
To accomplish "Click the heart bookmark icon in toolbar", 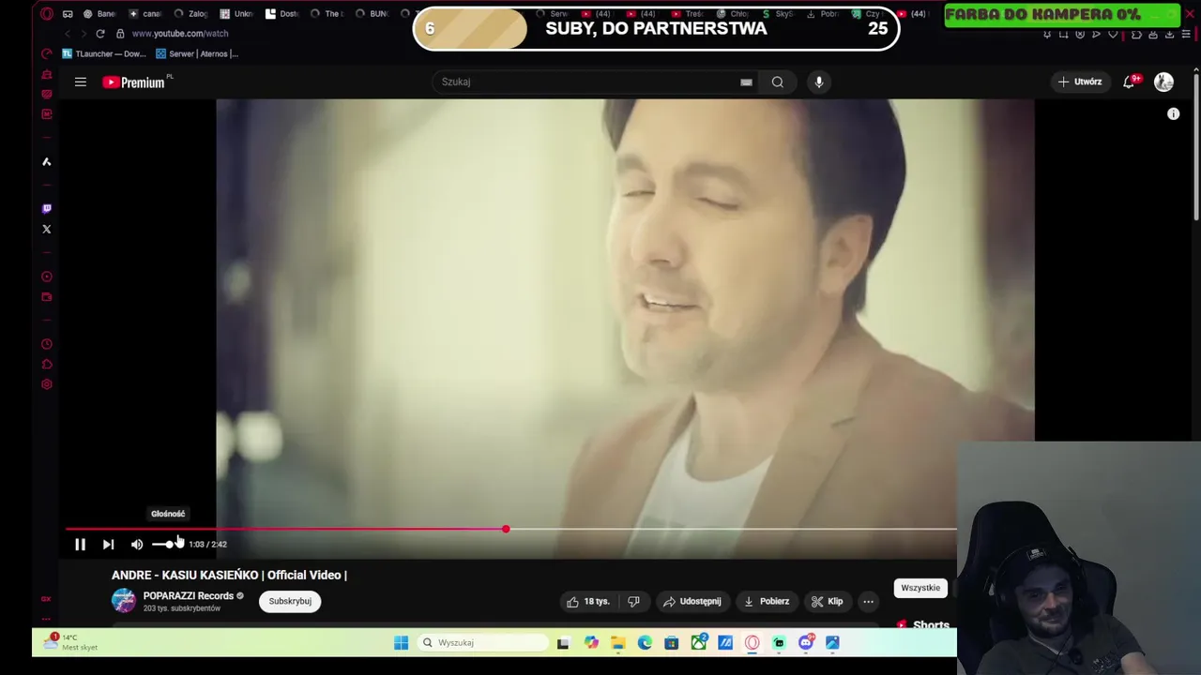I will click(x=1113, y=35).
